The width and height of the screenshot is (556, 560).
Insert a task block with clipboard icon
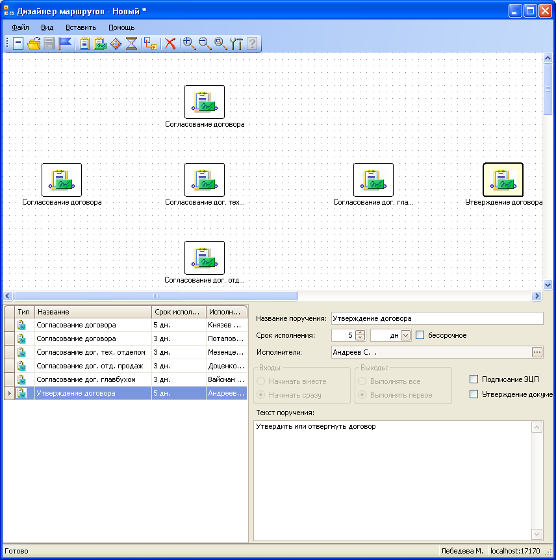pos(84,44)
